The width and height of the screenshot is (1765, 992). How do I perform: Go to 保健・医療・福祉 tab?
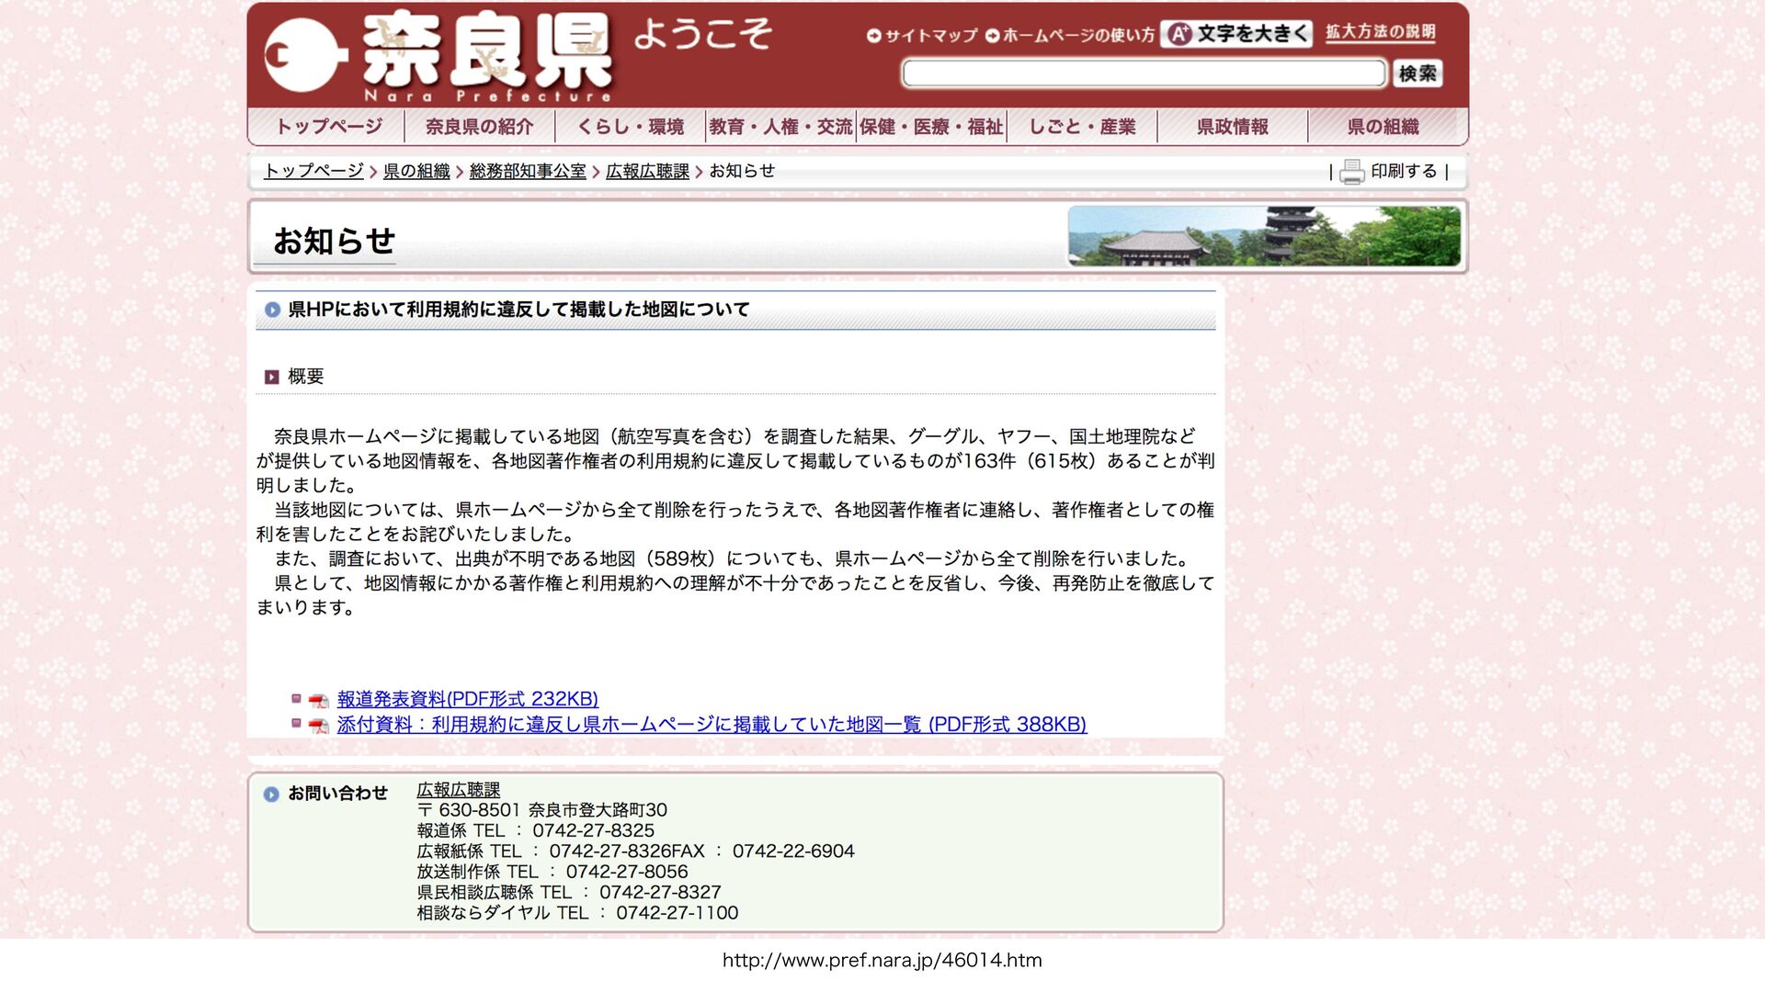(x=930, y=127)
